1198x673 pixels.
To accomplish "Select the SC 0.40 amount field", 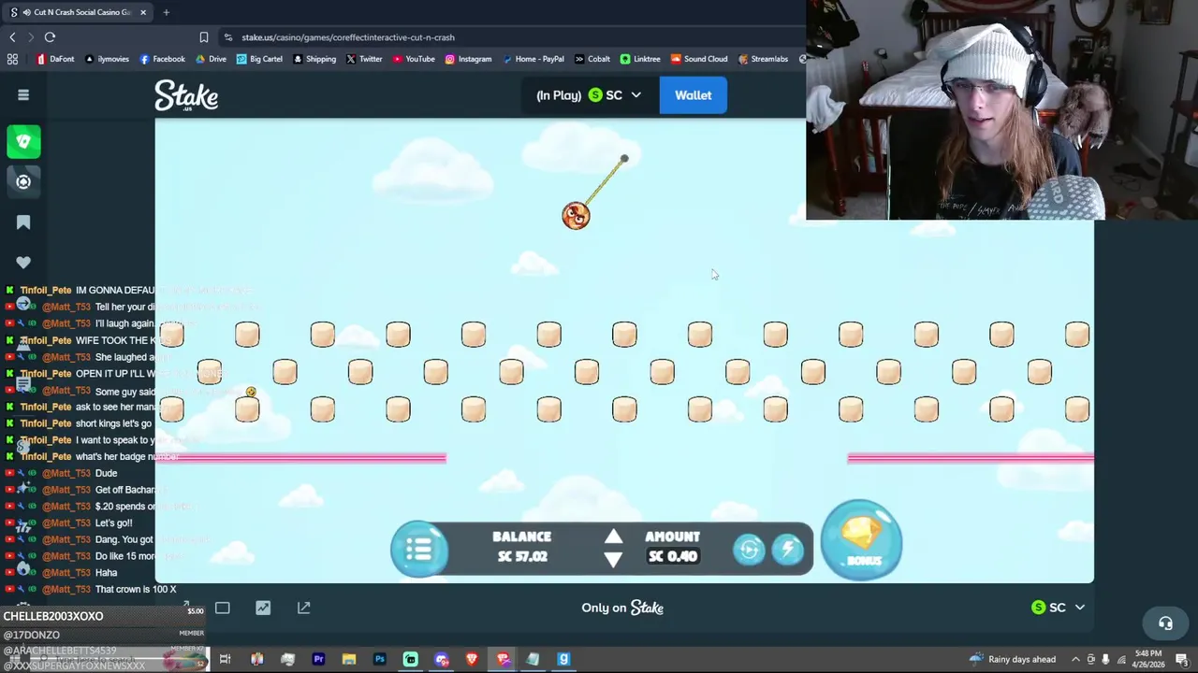I will click(672, 556).
